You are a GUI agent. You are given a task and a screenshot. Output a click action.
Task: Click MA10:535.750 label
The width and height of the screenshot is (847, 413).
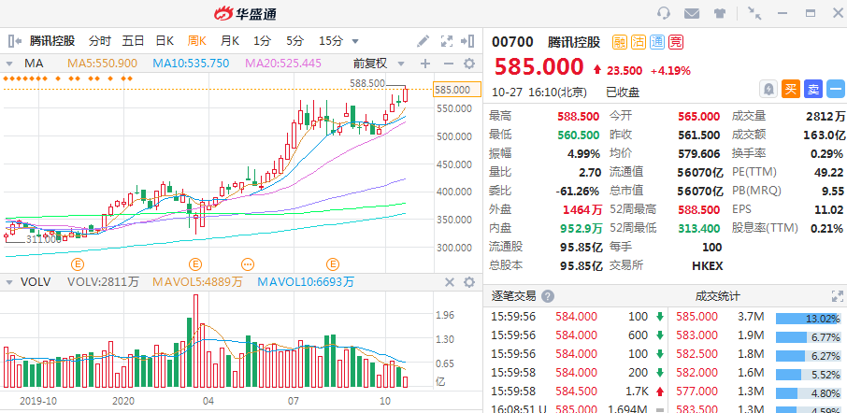coord(191,64)
